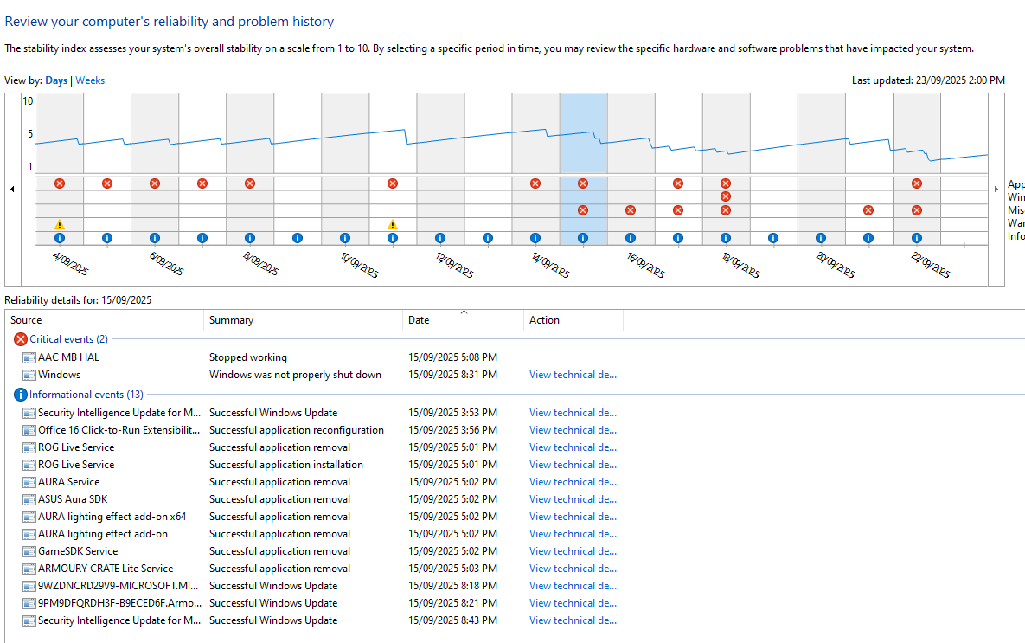The width and height of the screenshot is (1025, 643).
Task: Click information icon on 10/09/2025
Action: [345, 238]
